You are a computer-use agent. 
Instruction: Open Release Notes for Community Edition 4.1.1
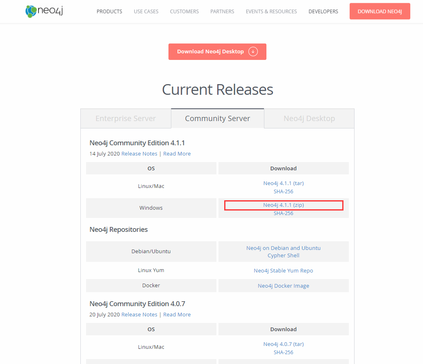pyautogui.click(x=139, y=153)
